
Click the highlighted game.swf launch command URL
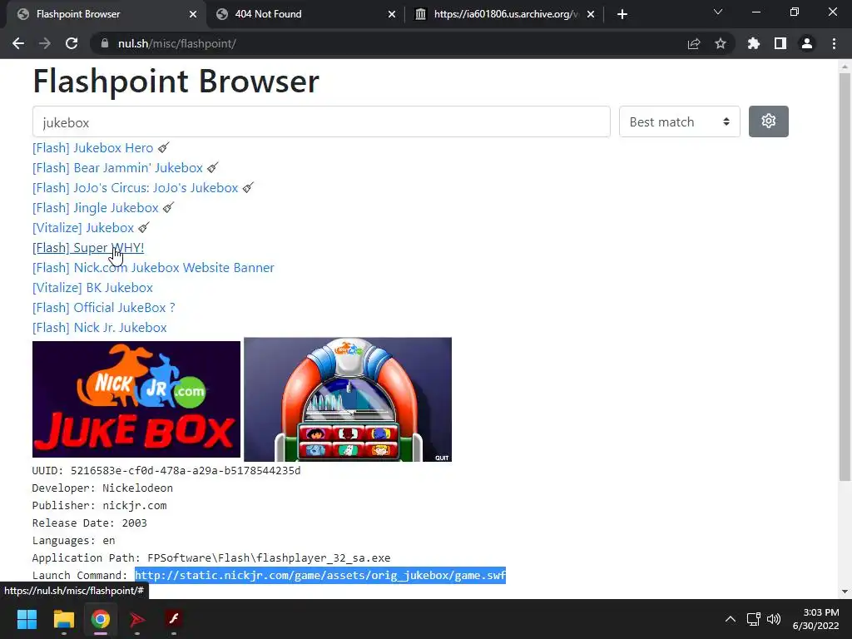(320, 576)
